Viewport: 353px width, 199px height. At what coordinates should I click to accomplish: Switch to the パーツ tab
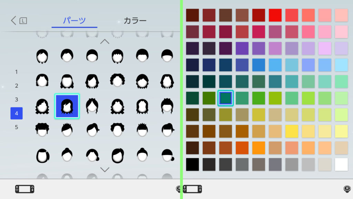point(74,20)
